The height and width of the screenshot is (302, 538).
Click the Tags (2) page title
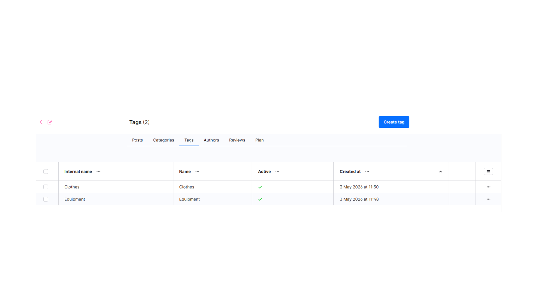[x=139, y=122]
